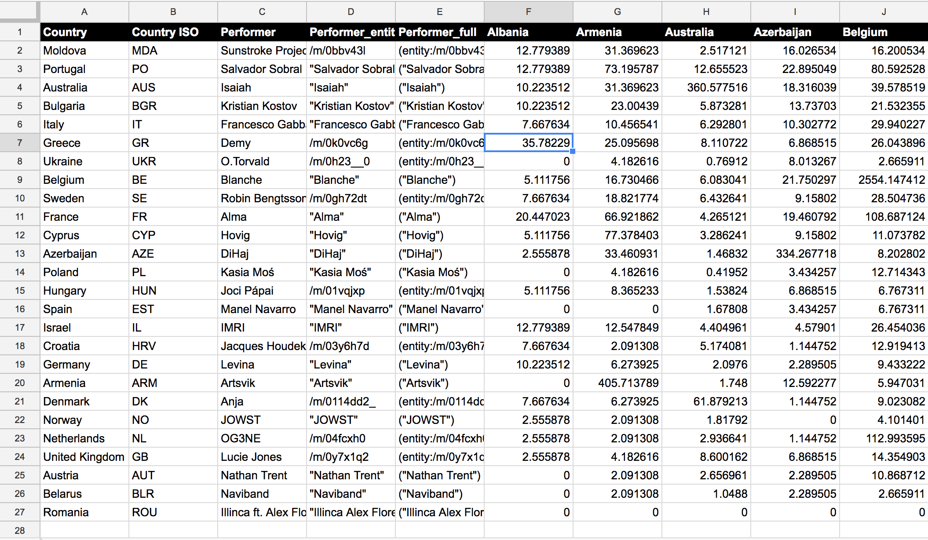
Task: Select column F header
Action: pos(528,12)
